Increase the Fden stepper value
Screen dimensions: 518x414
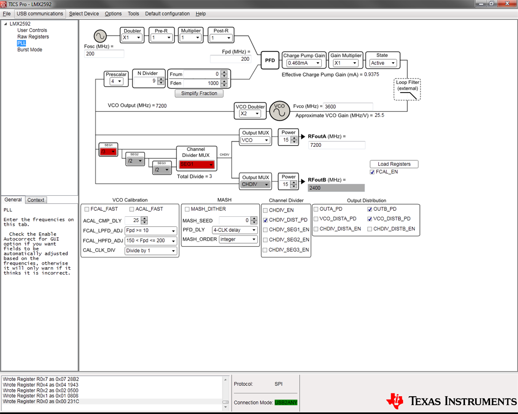coord(224,82)
